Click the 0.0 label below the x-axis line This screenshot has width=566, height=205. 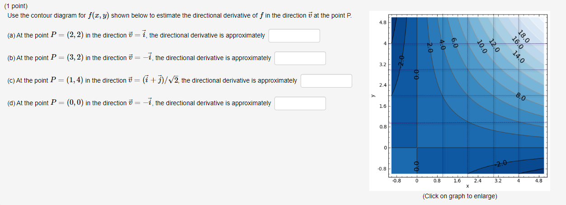(x=417, y=166)
